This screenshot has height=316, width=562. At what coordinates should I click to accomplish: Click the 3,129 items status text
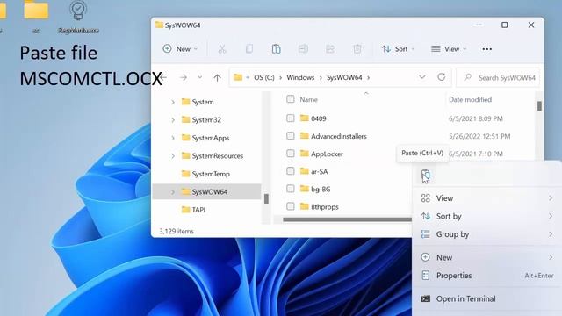click(x=177, y=231)
